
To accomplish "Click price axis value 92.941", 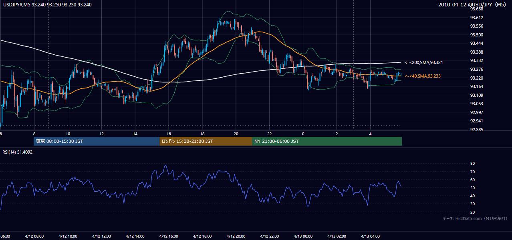I will 476,121.
